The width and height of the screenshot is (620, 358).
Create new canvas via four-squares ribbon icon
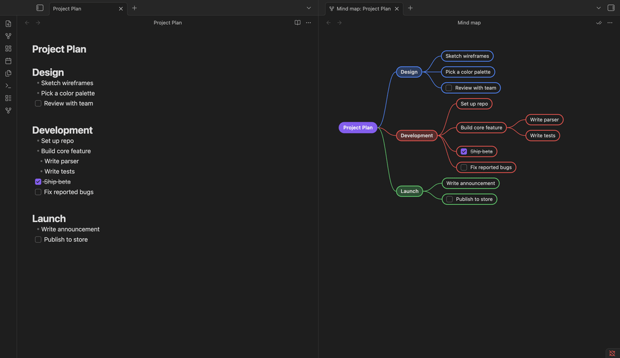click(8, 48)
